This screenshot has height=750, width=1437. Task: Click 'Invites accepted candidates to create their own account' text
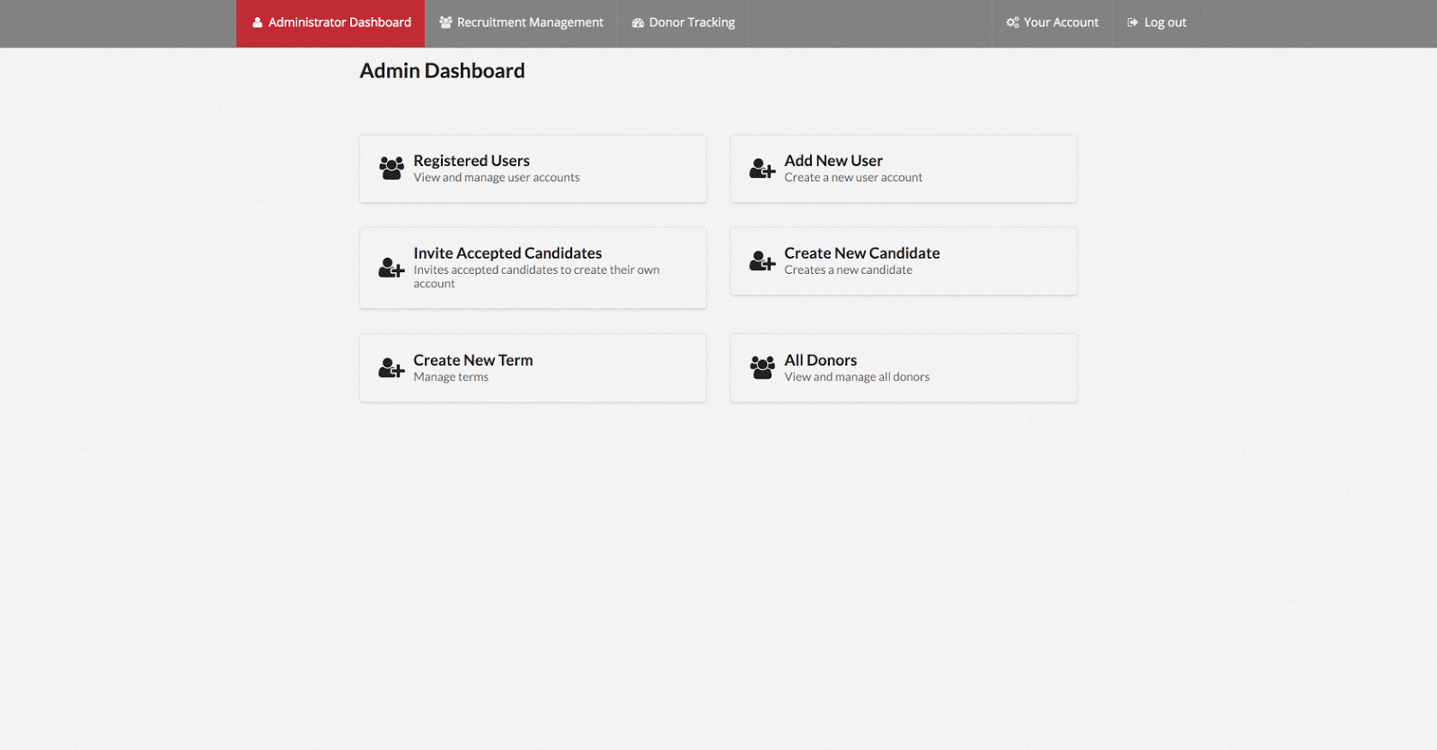(x=536, y=277)
